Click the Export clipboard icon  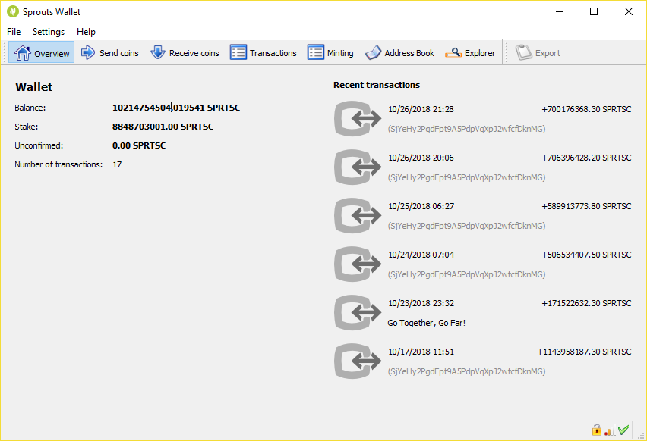(524, 53)
